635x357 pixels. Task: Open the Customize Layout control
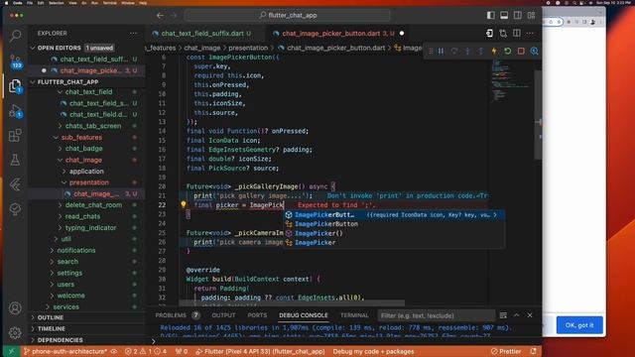[x=532, y=16]
